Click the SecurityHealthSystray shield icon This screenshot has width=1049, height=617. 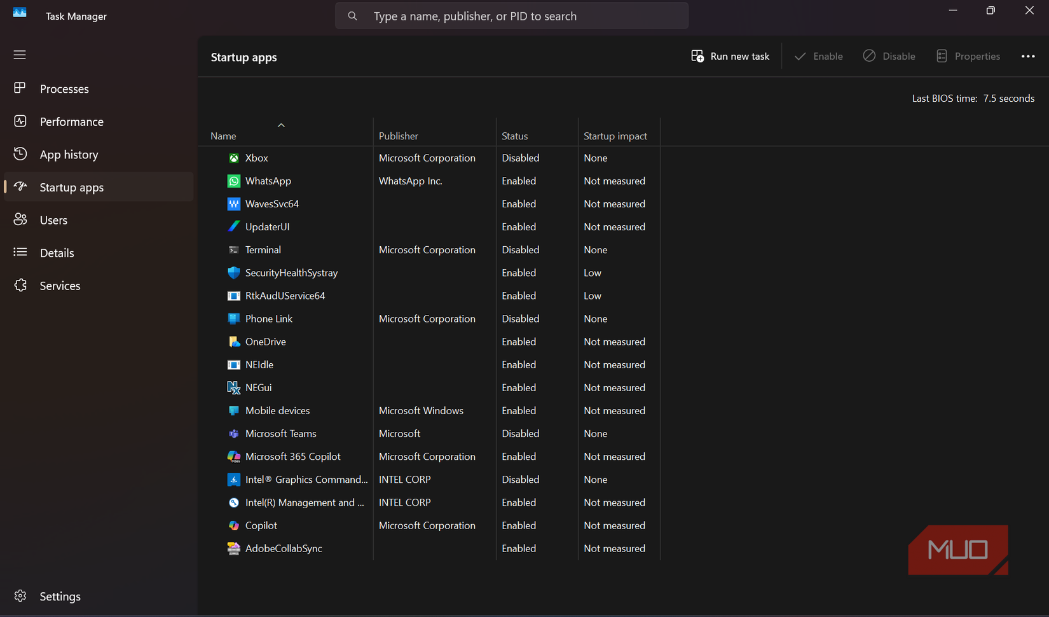(x=234, y=272)
